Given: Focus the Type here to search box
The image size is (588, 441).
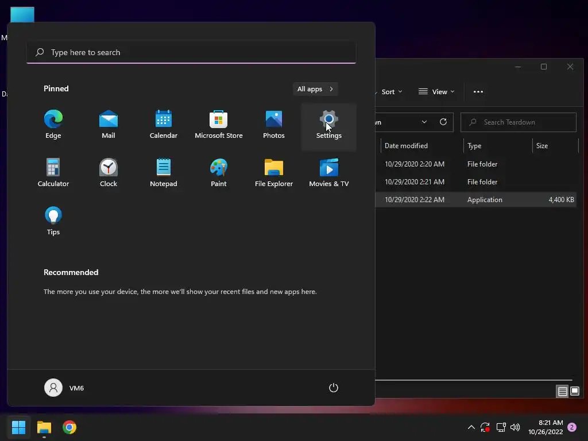Looking at the screenshot, I should click(x=191, y=52).
